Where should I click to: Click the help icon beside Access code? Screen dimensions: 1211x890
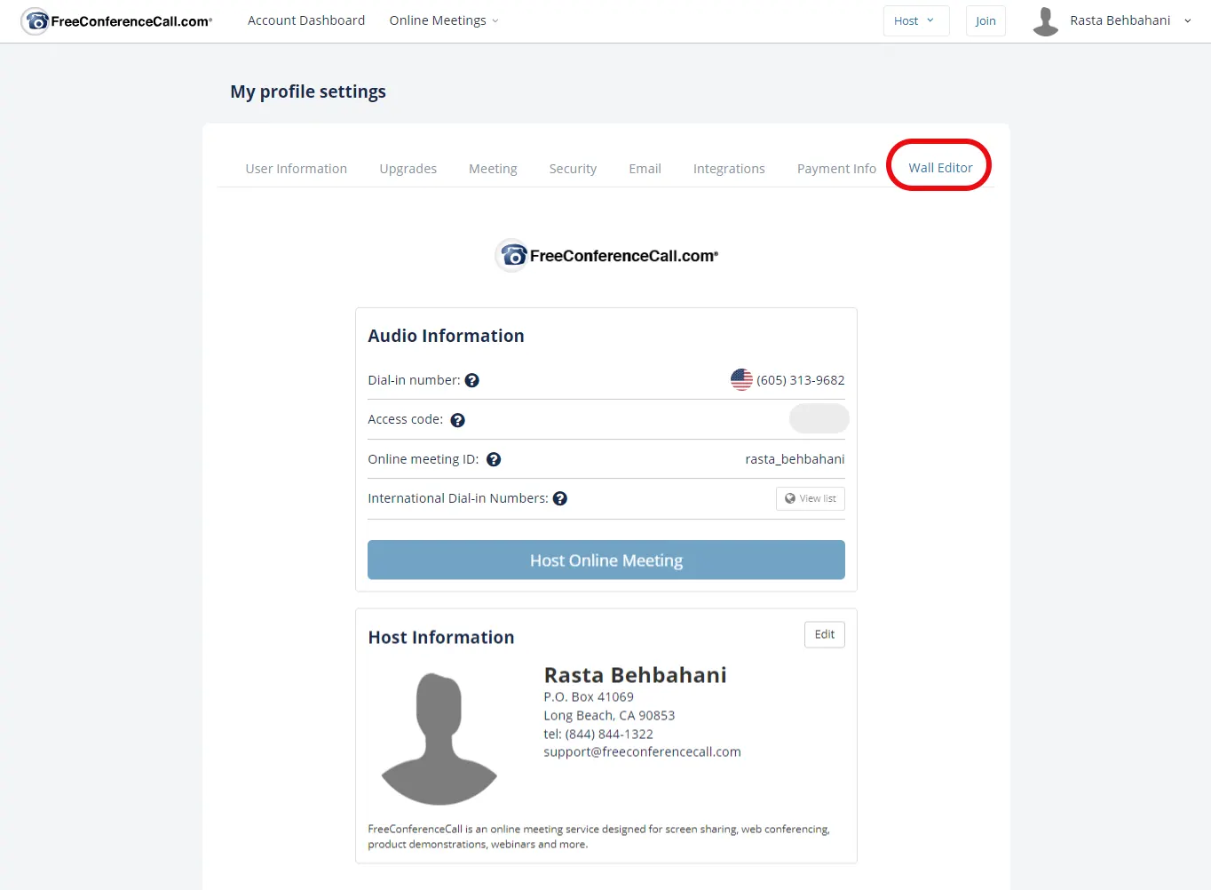[457, 420]
